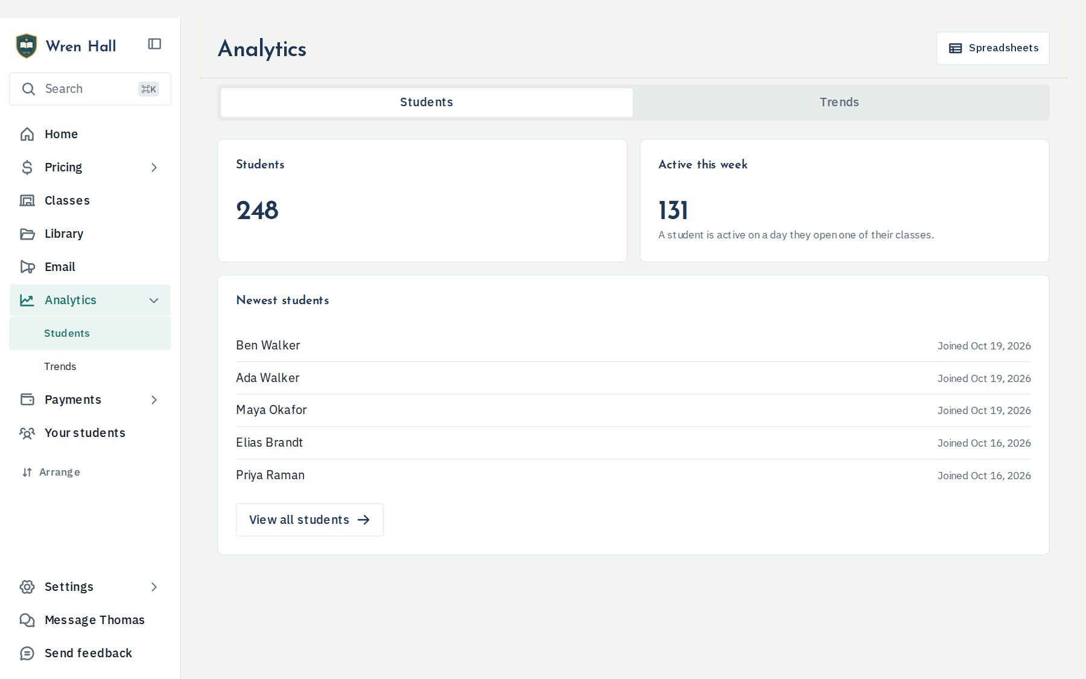Screen dimensions: 1086x679
Task: Open Trends under Analytics in sidebar
Action: pyautogui.click(x=90, y=366)
